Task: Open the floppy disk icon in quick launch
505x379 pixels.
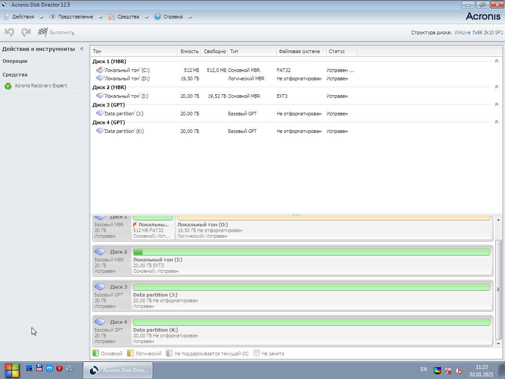Action: click(39, 368)
